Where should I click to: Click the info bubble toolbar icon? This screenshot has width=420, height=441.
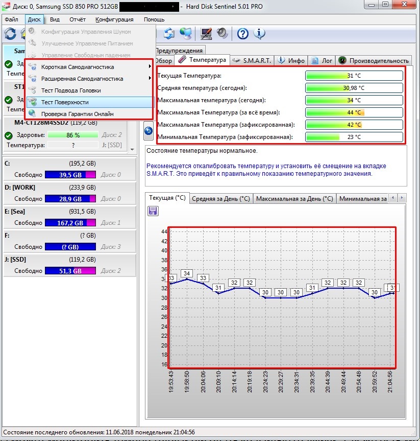[259, 33]
